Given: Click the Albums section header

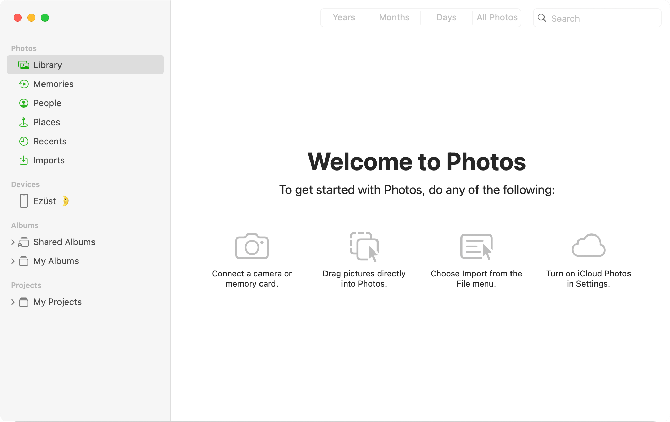Looking at the screenshot, I should [x=25, y=225].
